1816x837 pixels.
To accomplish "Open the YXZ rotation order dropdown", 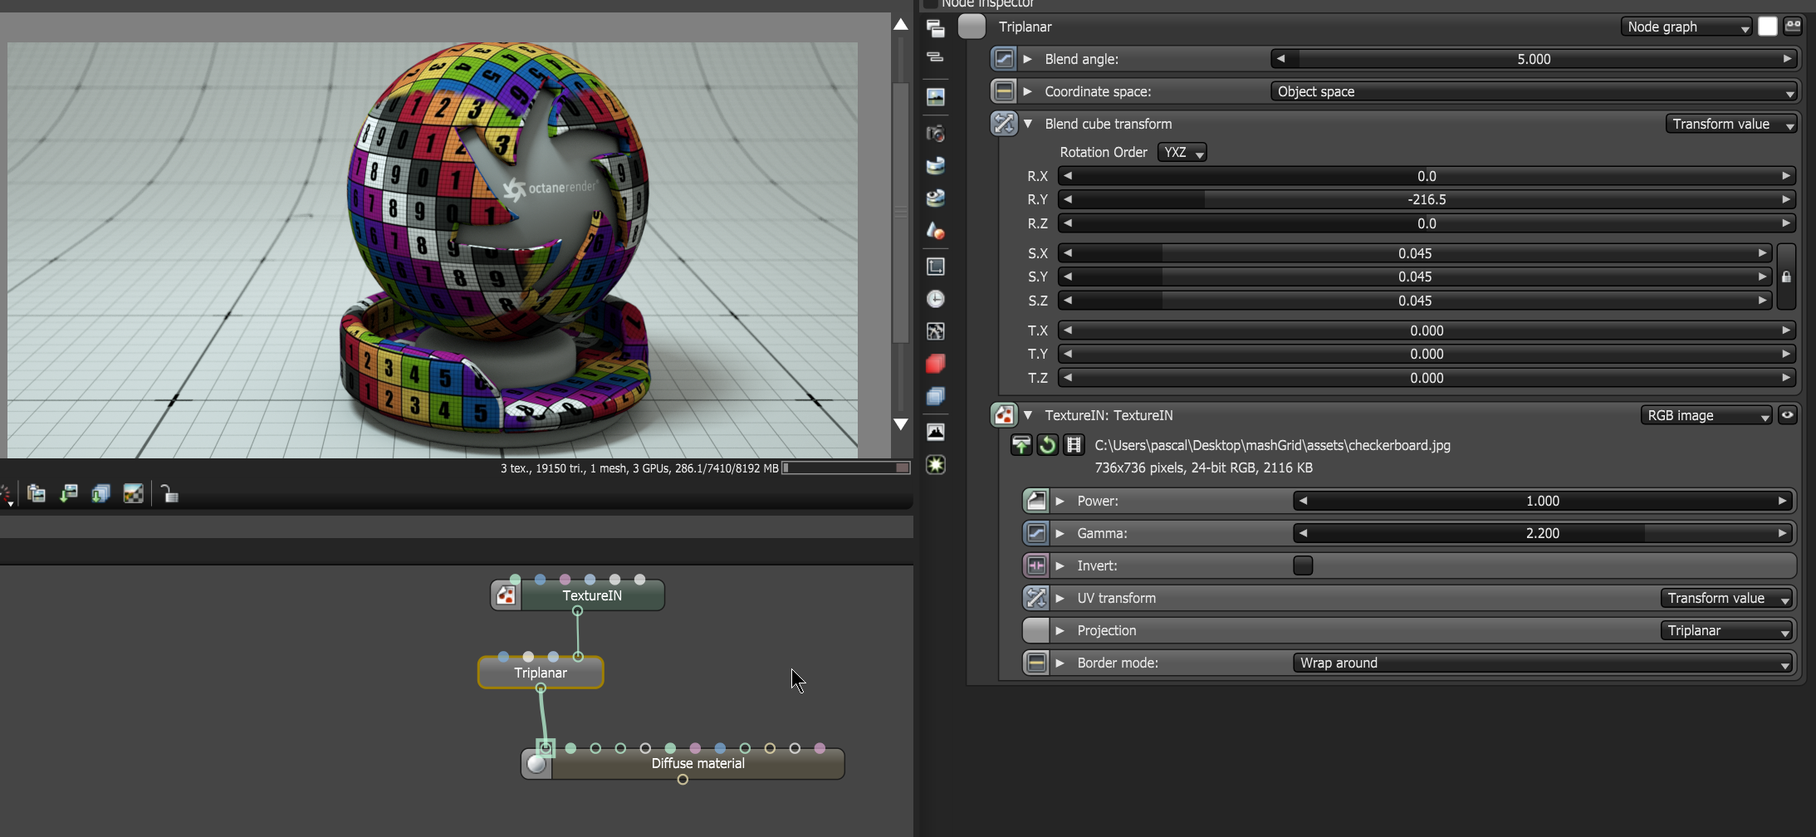I will point(1182,152).
